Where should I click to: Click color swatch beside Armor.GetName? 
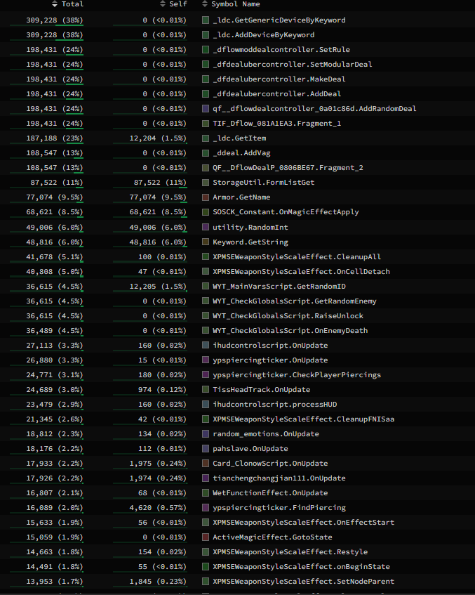pos(206,197)
